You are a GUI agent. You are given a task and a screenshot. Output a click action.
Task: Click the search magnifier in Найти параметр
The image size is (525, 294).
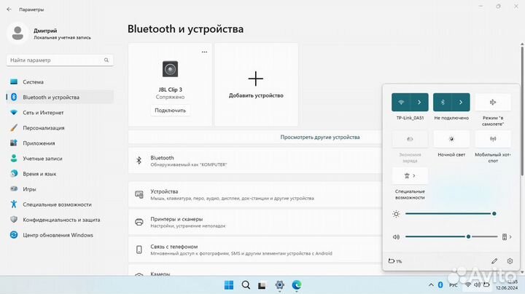(106, 60)
